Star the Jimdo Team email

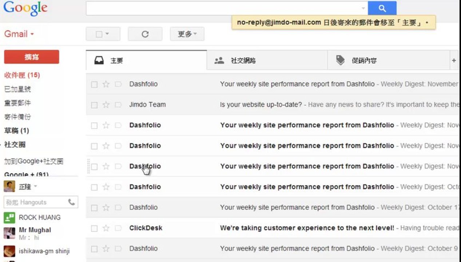(106, 105)
